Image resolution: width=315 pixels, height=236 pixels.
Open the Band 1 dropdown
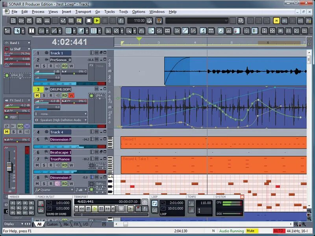[x=17, y=43]
